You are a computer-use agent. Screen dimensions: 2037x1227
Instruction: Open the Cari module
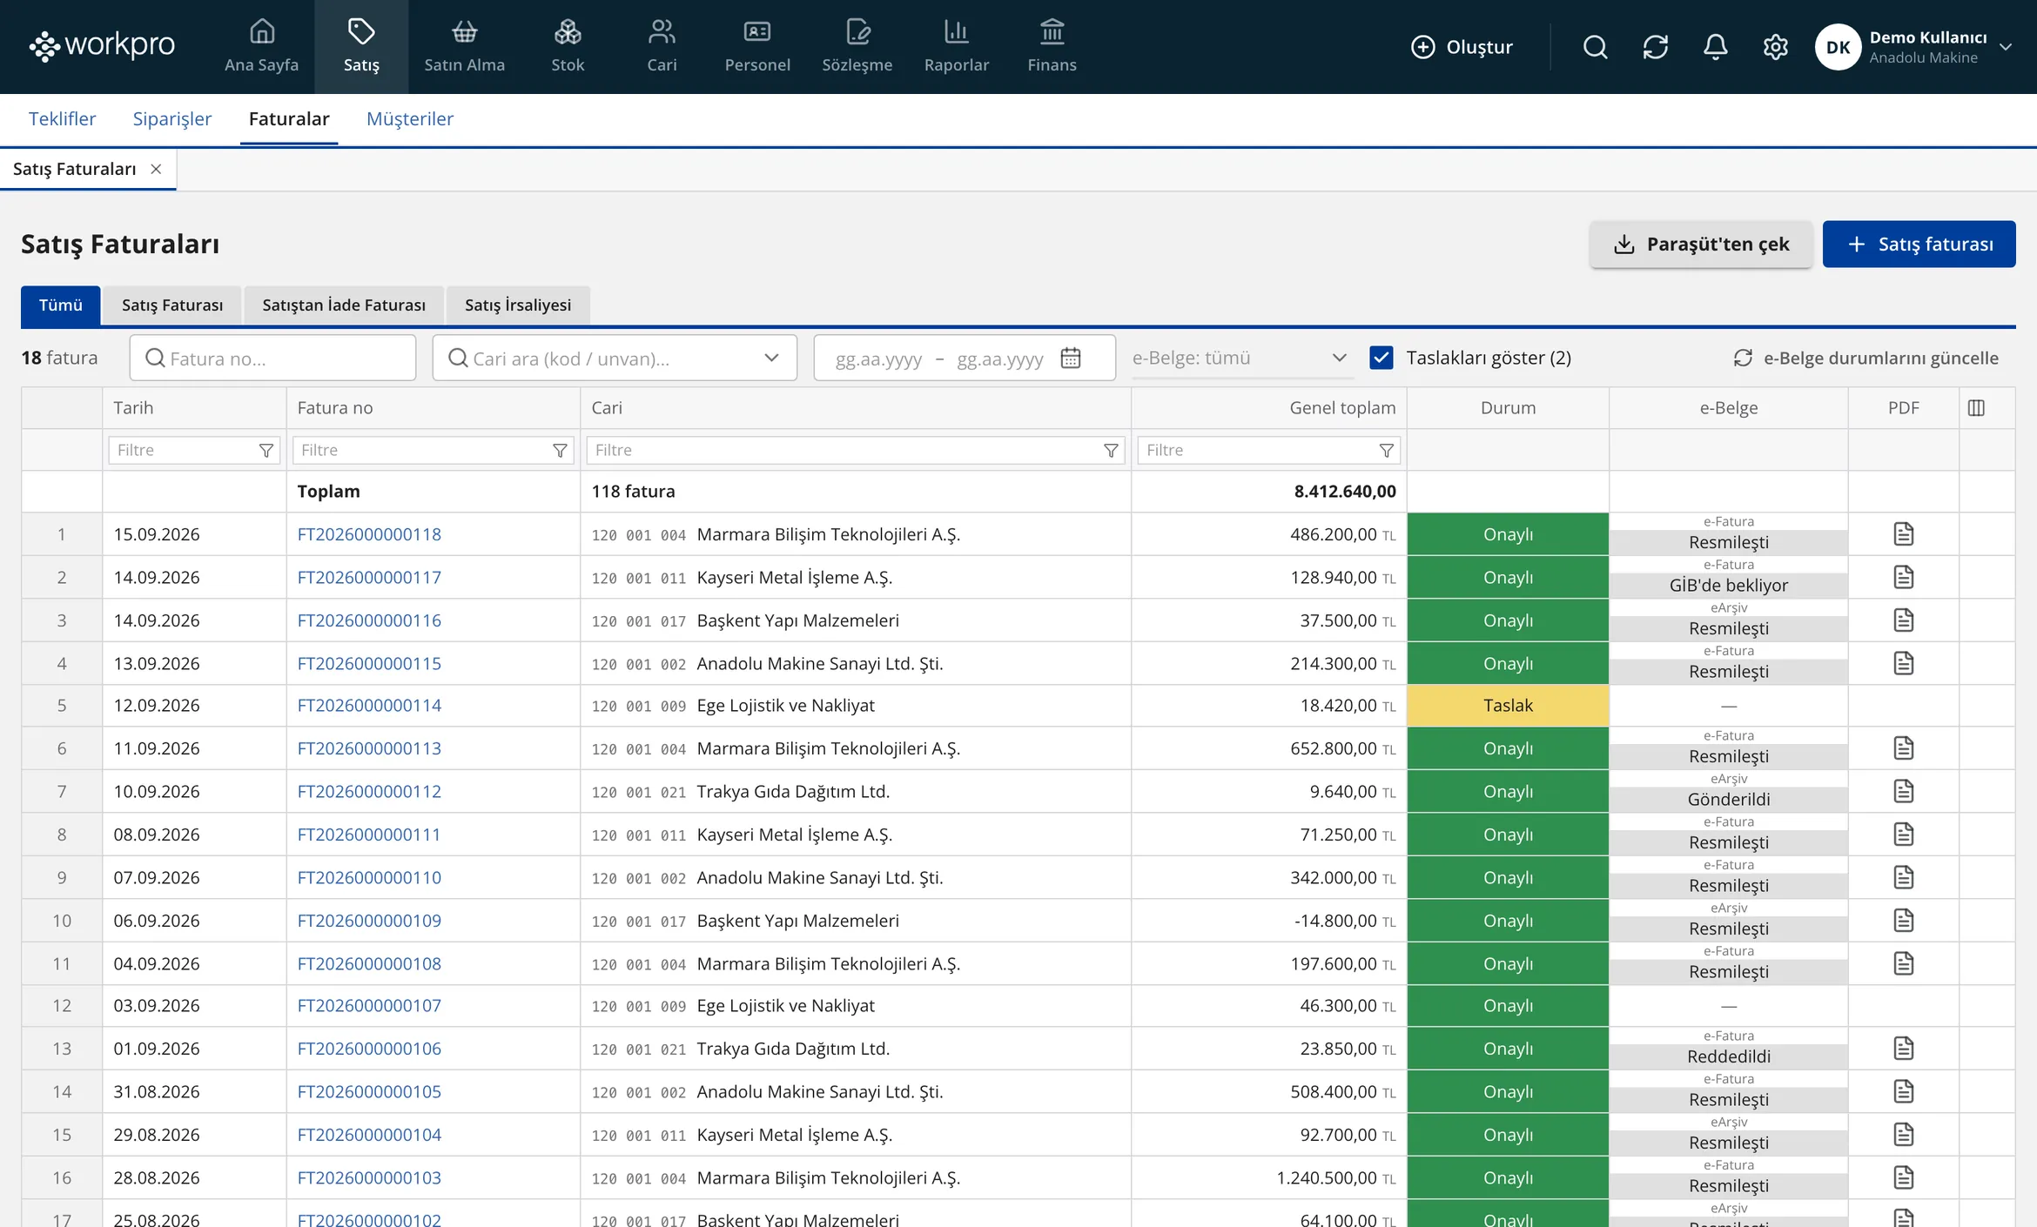coord(662,46)
